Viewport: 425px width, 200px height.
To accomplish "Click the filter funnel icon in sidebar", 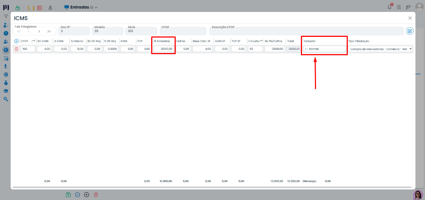I will pos(6,16).
